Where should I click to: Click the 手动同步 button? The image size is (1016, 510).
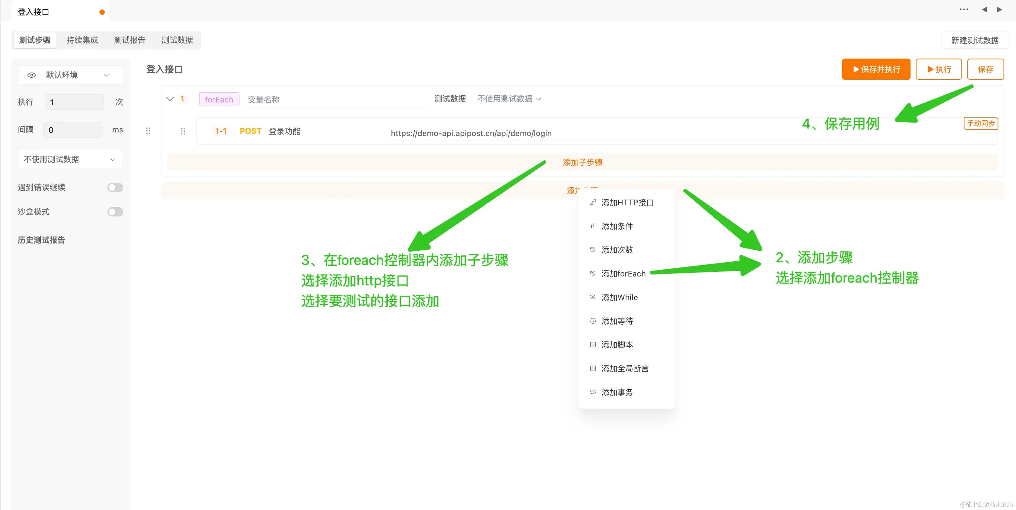click(x=980, y=123)
